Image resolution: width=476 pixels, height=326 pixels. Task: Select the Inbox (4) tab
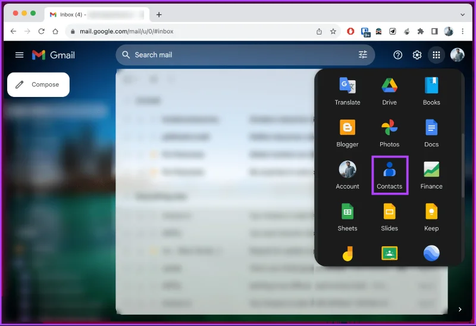(96, 14)
